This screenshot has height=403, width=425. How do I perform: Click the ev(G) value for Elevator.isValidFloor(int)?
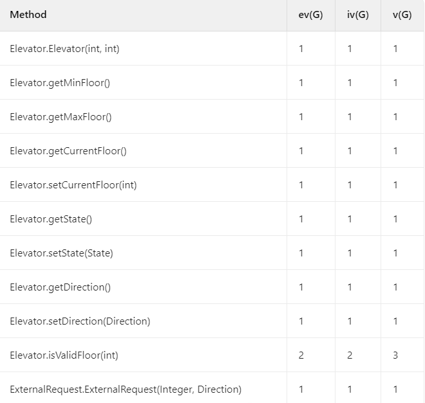point(301,355)
